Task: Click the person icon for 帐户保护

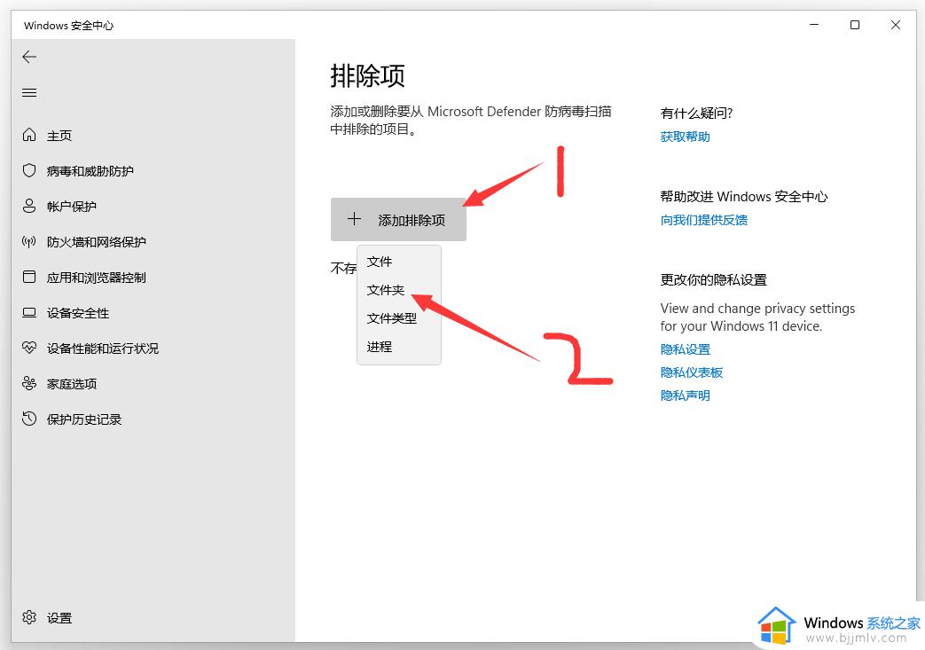Action: coord(29,206)
